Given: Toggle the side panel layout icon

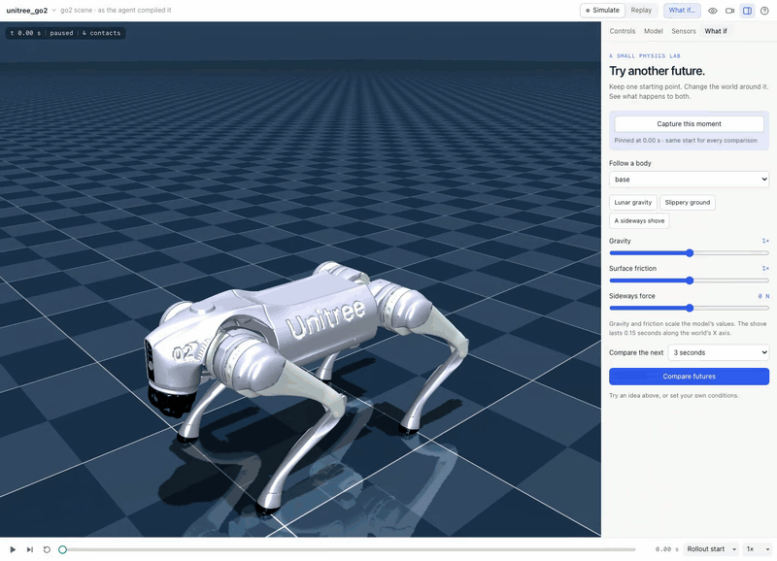Looking at the screenshot, I should (x=747, y=11).
